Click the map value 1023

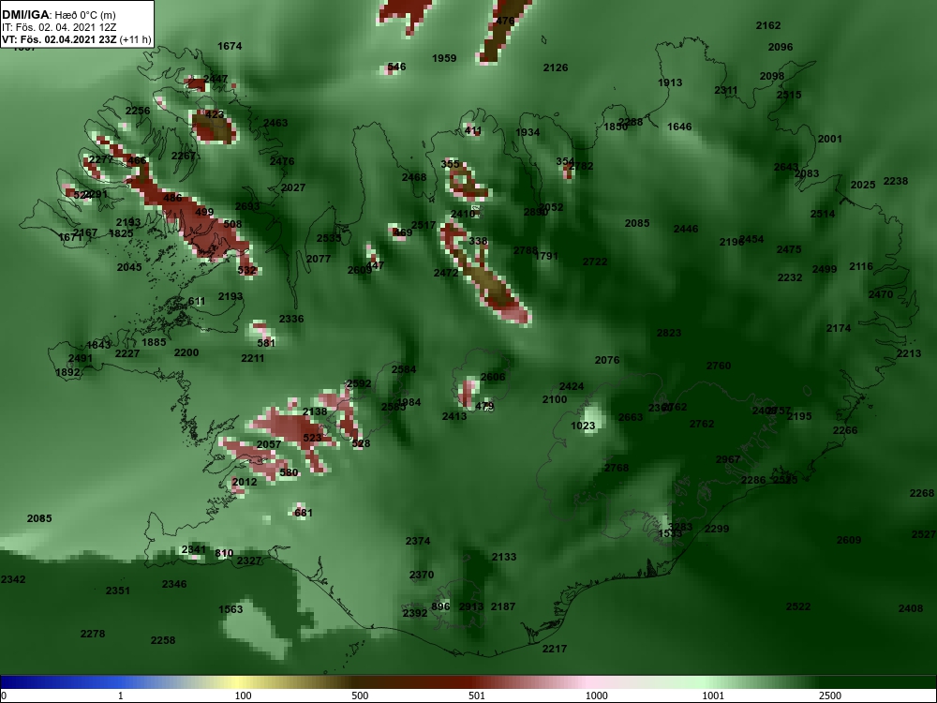(x=583, y=426)
